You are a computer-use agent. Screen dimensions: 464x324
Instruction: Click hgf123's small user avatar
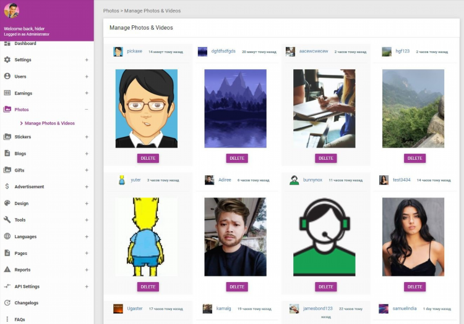pyautogui.click(x=387, y=52)
